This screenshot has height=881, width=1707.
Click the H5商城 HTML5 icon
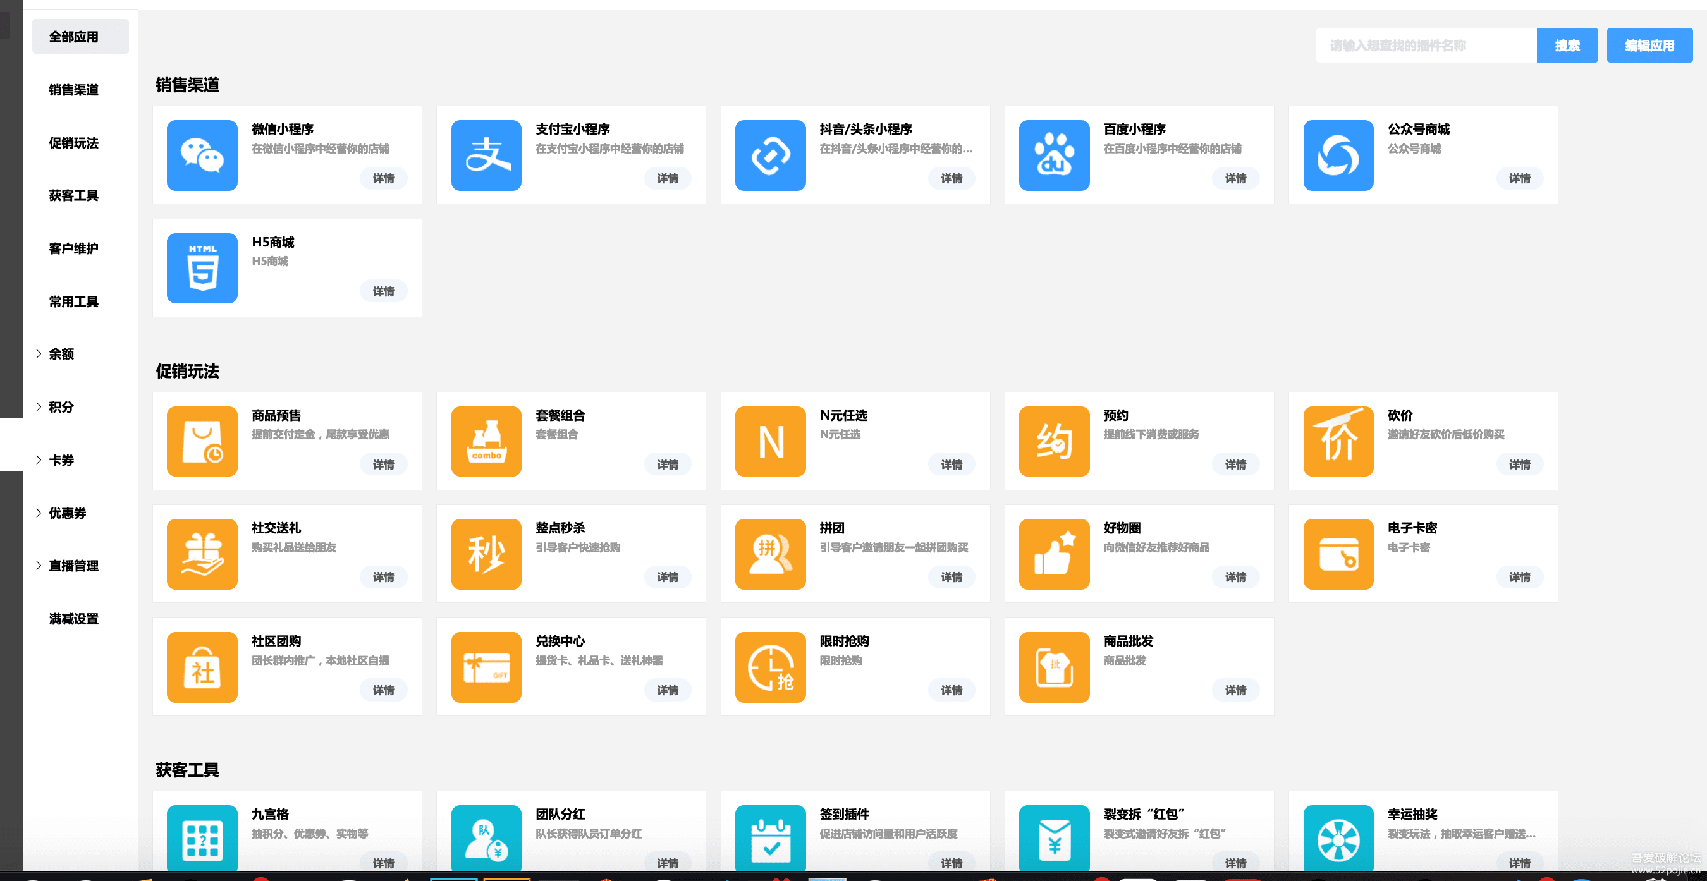pyautogui.click(x=202, y=268)
